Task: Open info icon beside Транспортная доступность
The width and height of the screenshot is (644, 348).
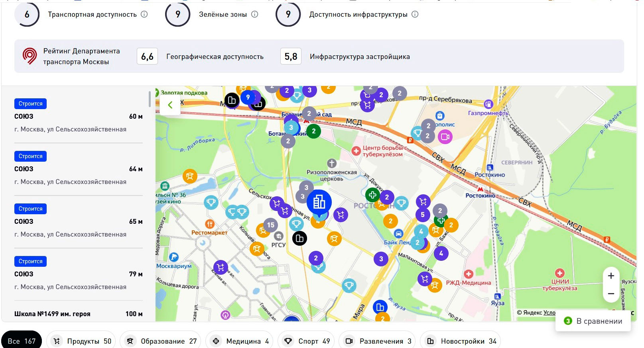Action: 144,14
